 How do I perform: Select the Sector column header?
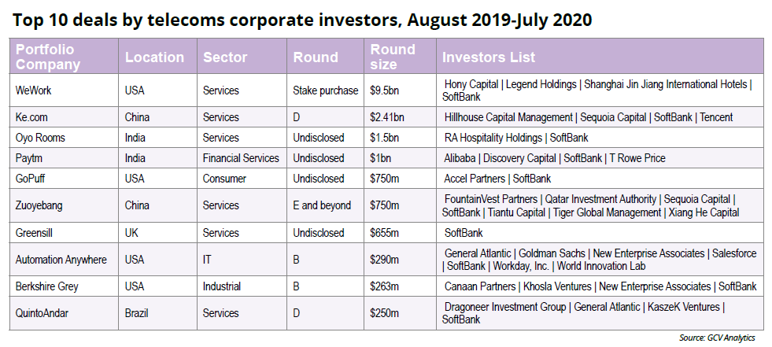click(x=225, y=57)
